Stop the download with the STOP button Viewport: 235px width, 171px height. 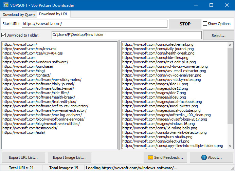185,24
